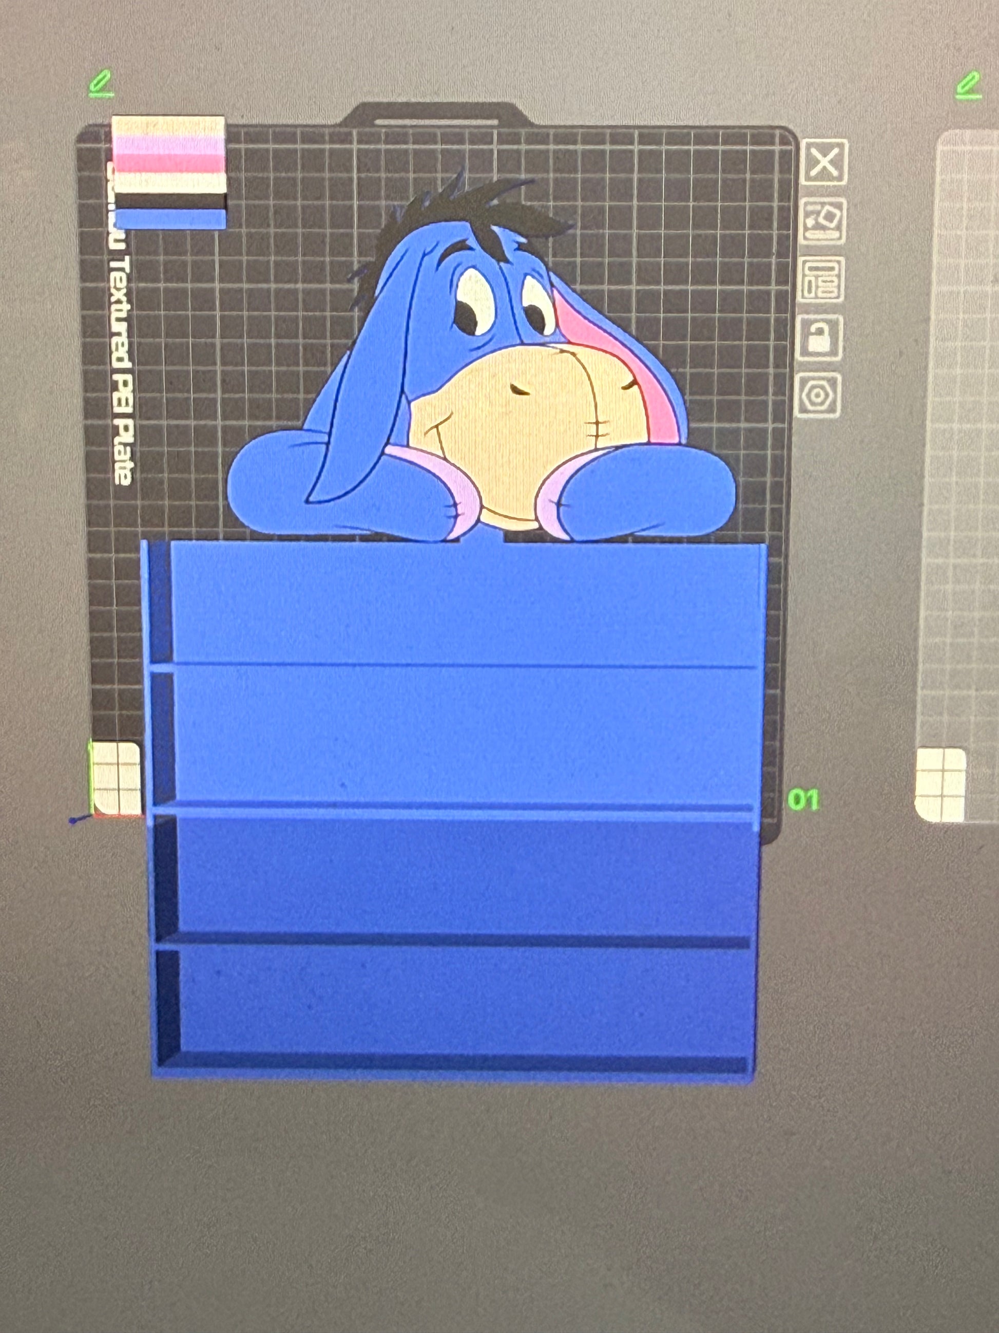999x1333 pixels.
Task: Select the lavender stripe on wipe tower
Action: 168,145
